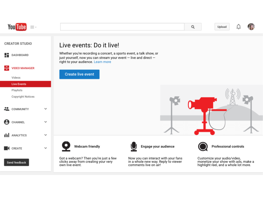Follow the Learn more link

tap(102, 62)
